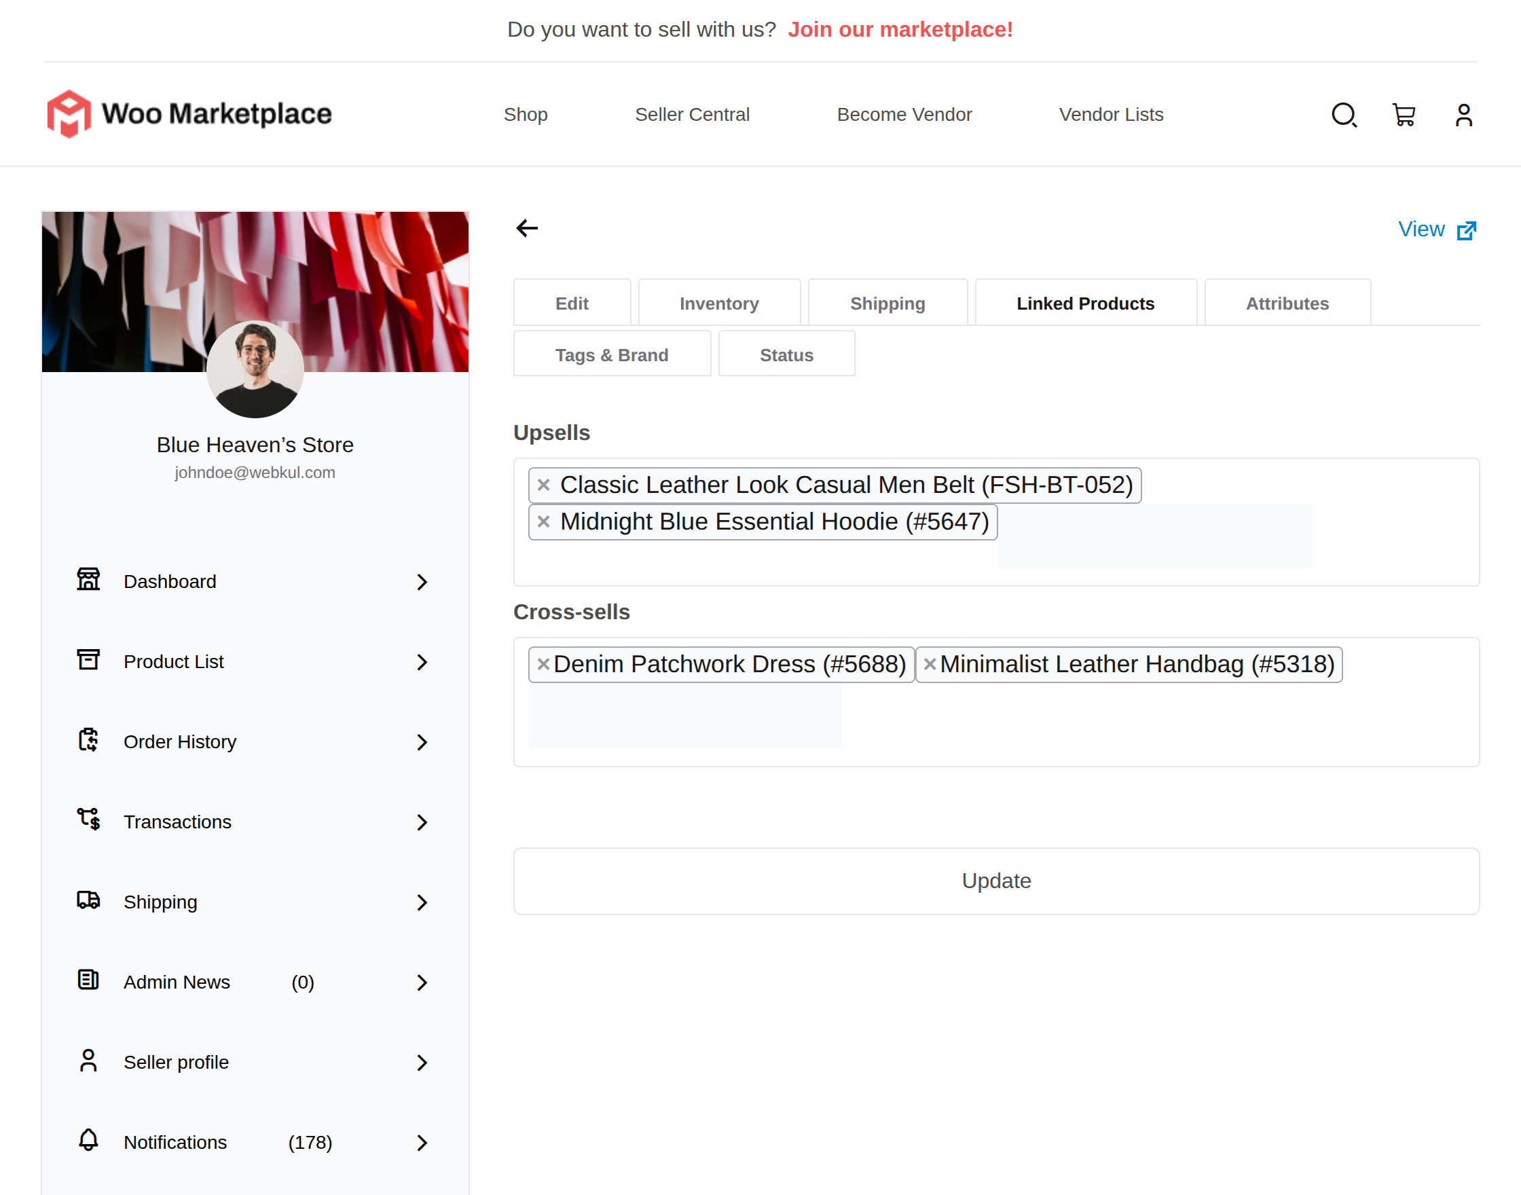This screenshot has width=1521, height=1195.
Task: Remove Classic Leather Look Casual Men Belt upsell
Action: 544,485
